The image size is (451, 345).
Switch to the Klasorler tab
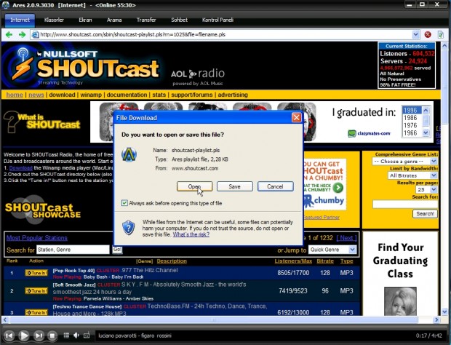(54, 20)
